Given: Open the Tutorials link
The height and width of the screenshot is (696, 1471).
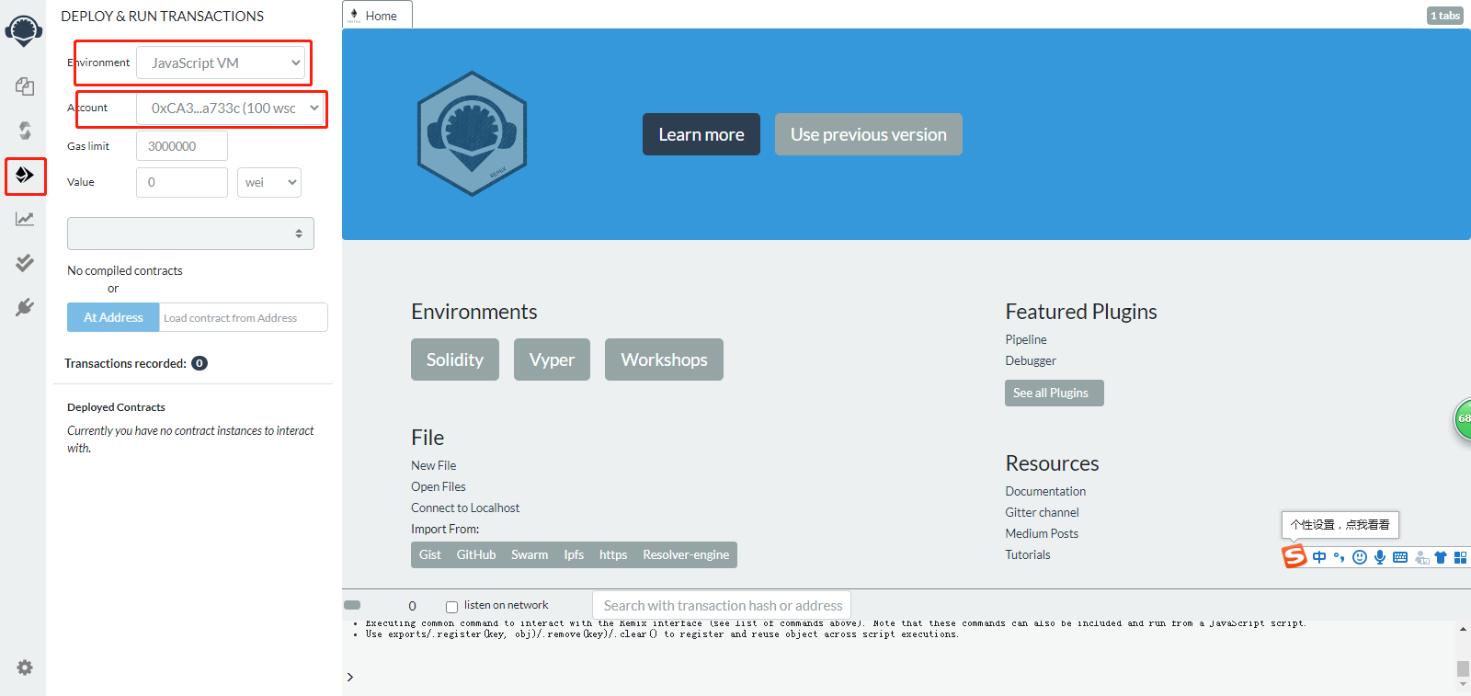Looking at the screenshot, I should tap(1028, 554).
